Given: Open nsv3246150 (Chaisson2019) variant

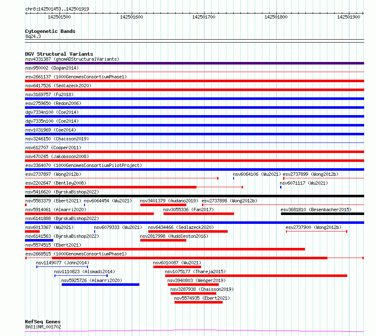Looking at the screenshot, I should tap(57, 139).
